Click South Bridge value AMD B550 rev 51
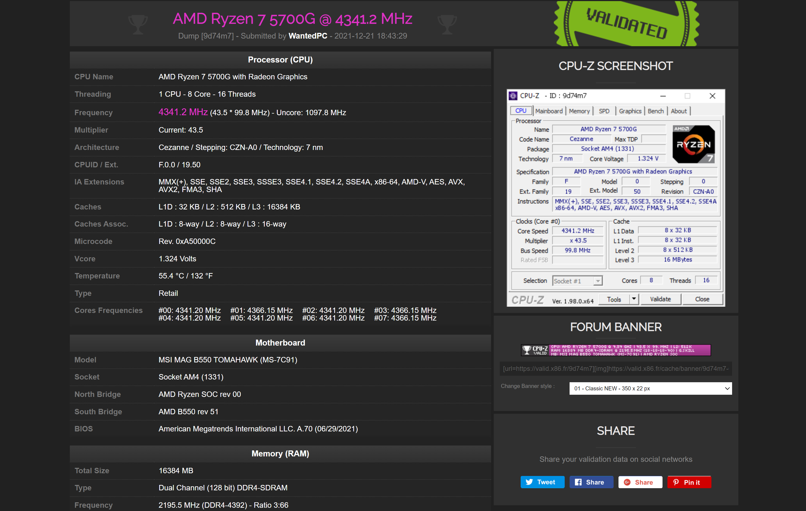 click(188, 412)
